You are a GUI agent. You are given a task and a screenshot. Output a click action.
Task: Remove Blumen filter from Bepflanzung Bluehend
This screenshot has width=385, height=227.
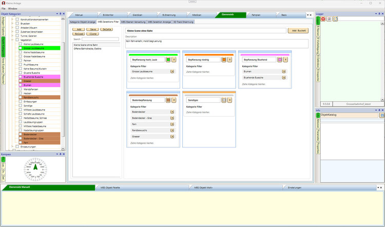pos(284,71)
